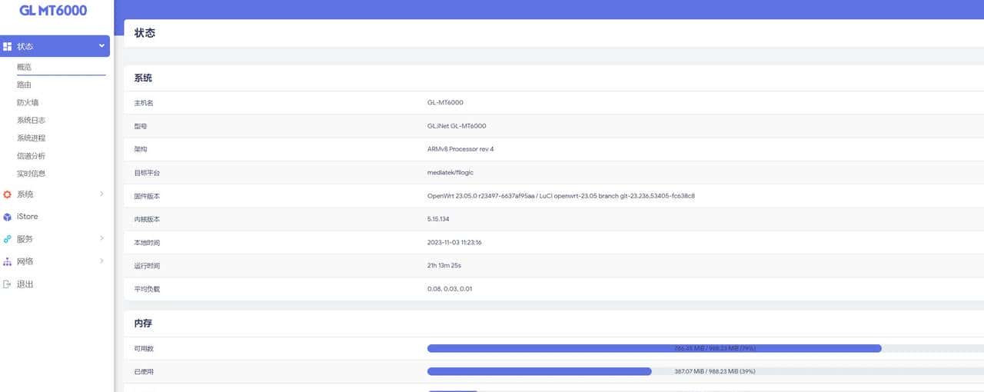Click the iStore cube icon

point(8,217)
